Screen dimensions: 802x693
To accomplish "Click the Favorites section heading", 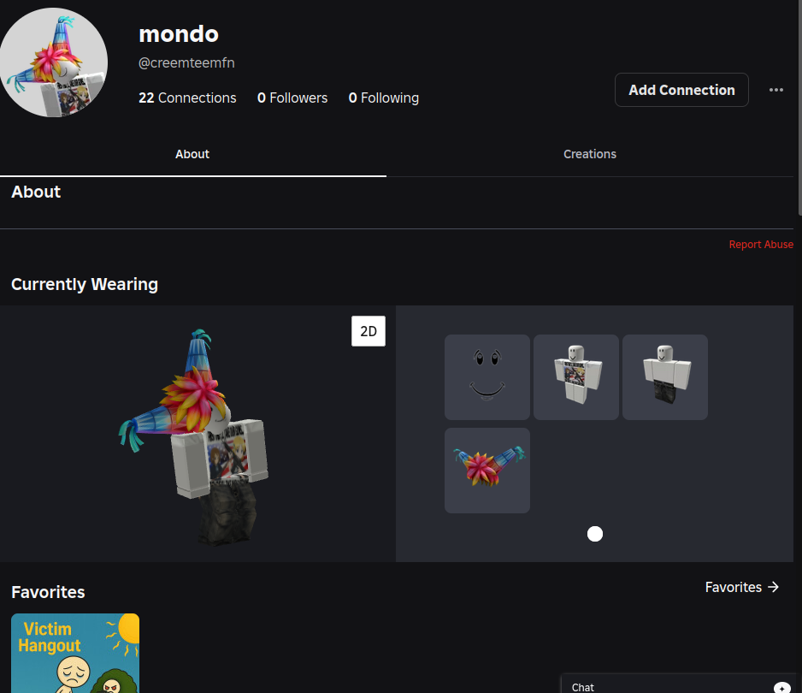I will pos(48,592).
